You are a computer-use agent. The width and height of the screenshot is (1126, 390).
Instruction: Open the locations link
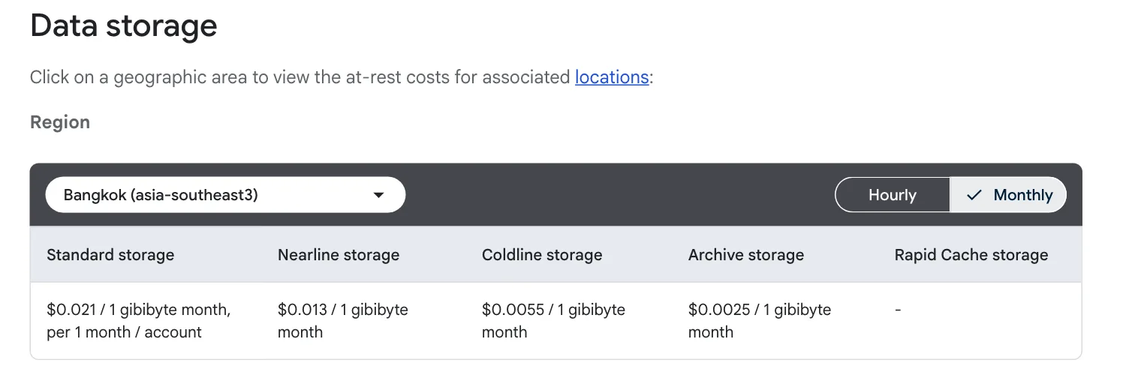click(612, 76)
